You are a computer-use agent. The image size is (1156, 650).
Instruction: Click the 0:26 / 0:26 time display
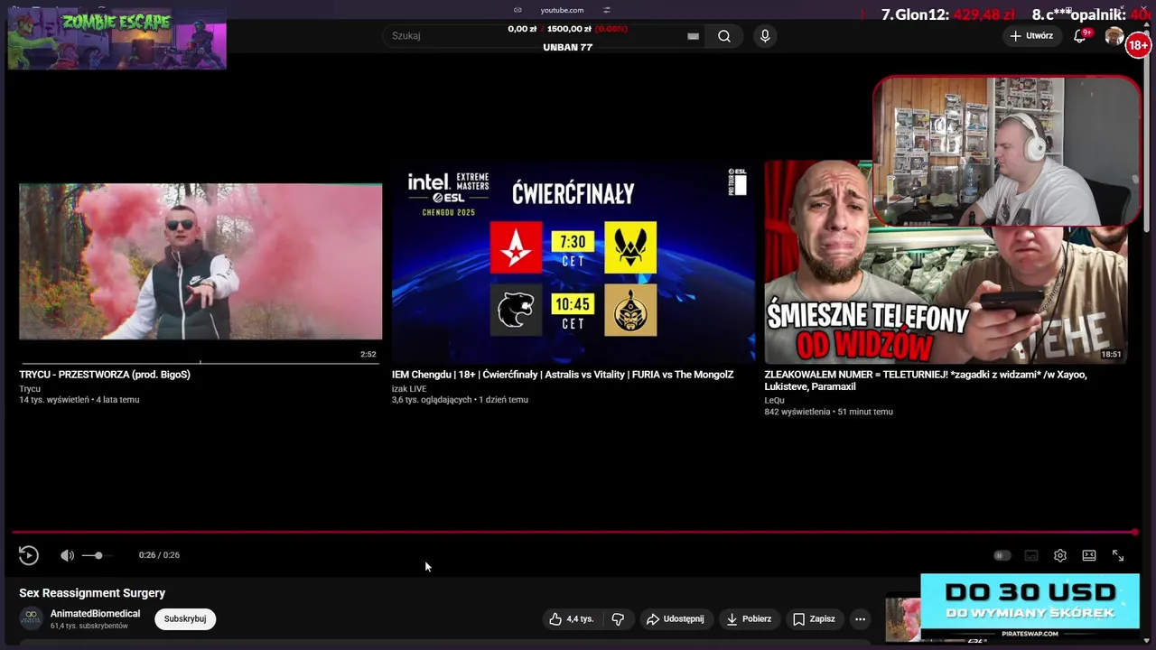159,555
